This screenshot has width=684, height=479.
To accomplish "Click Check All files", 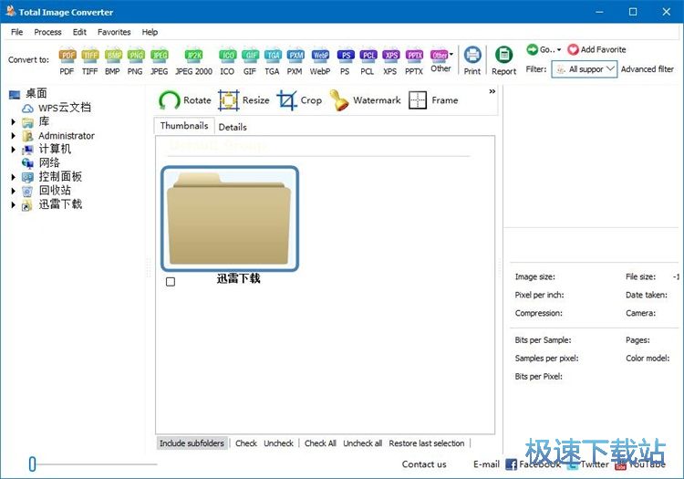I will 320,443.
